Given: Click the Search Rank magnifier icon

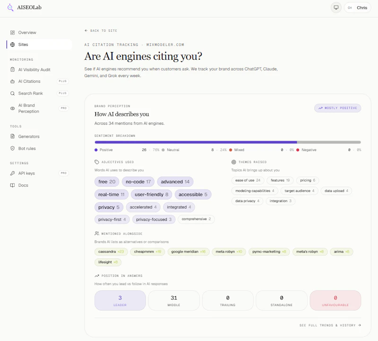Looking at the screenshot, I should coord(13,93).
